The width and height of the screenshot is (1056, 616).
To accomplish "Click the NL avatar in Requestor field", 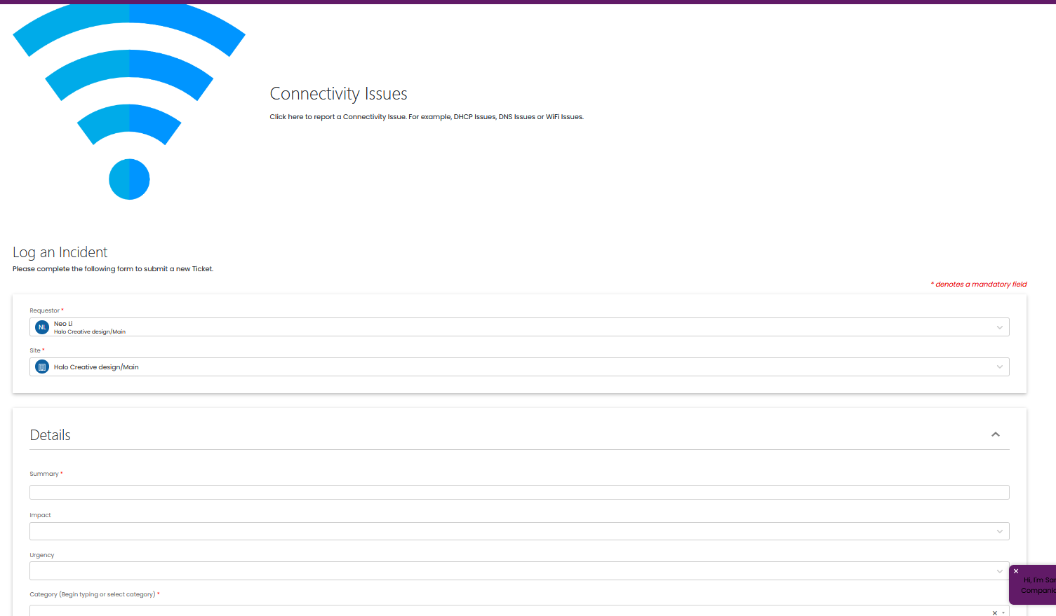I will tap(42, 327).
